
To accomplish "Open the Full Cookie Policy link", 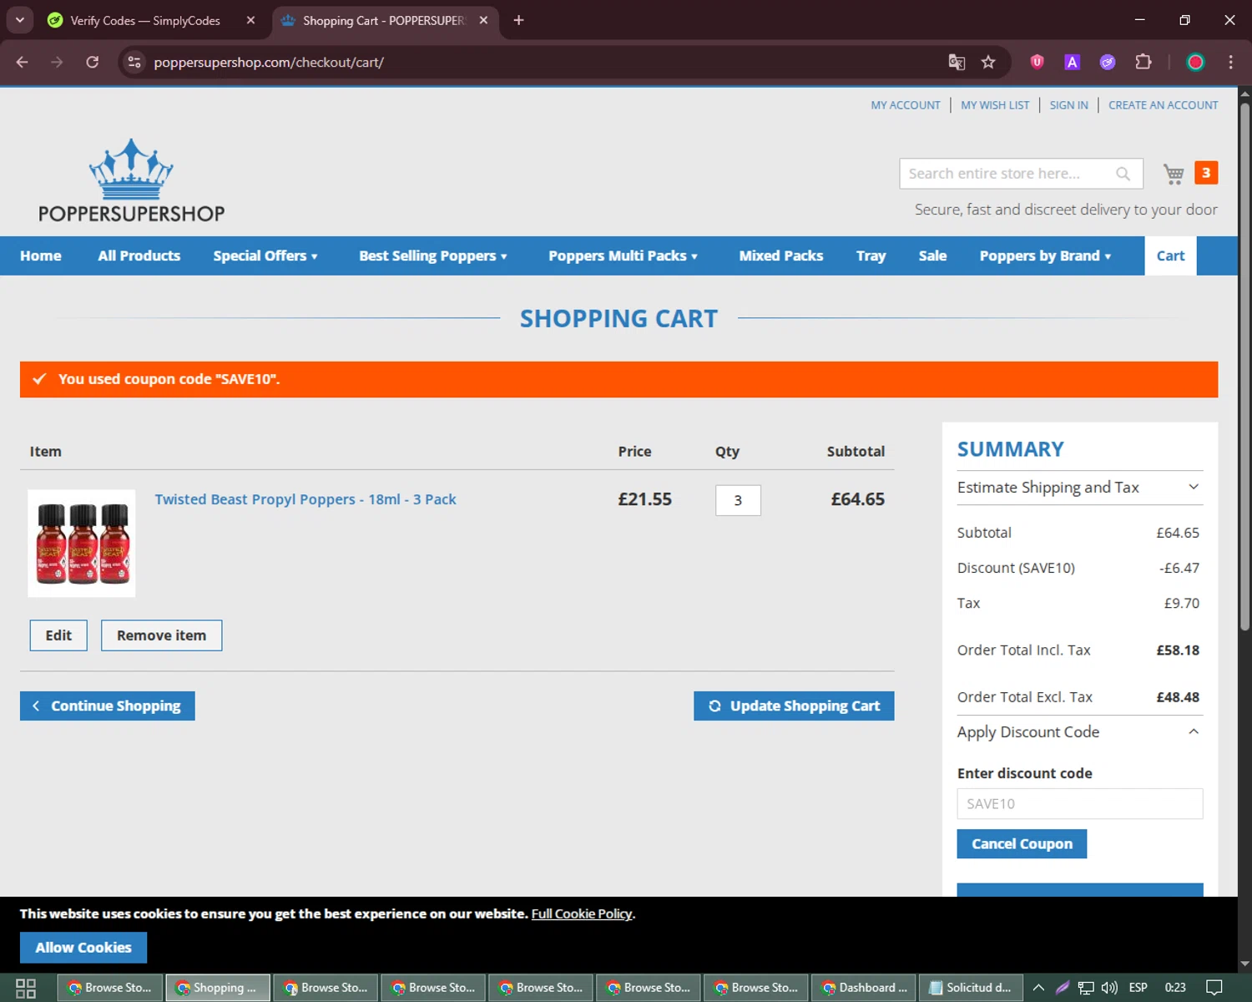I will [582, 913].
